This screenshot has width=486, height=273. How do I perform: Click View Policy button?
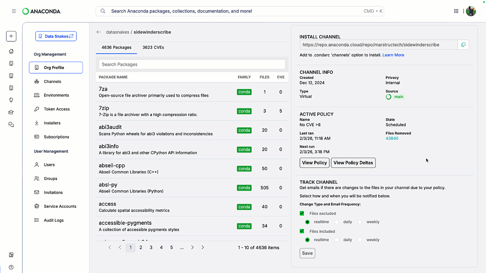pyautogui.click(x=315, y=163)
